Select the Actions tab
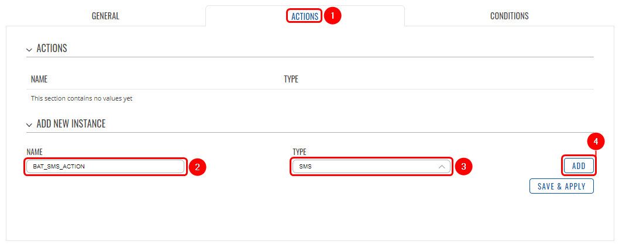The image size is (619, 248). point(305,16)
